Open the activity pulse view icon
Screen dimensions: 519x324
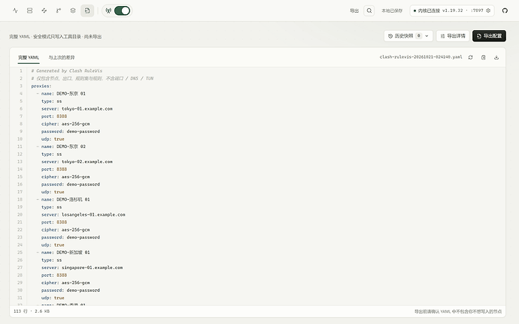point(15,11)
